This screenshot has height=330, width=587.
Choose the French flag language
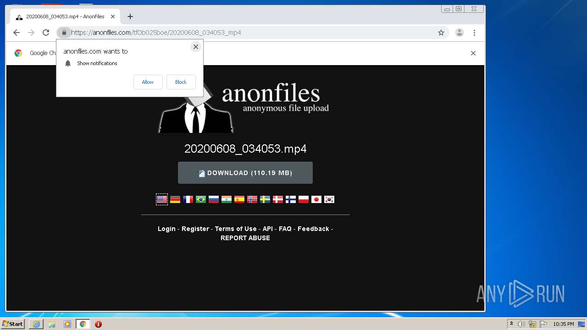click(x=188, y=199)
